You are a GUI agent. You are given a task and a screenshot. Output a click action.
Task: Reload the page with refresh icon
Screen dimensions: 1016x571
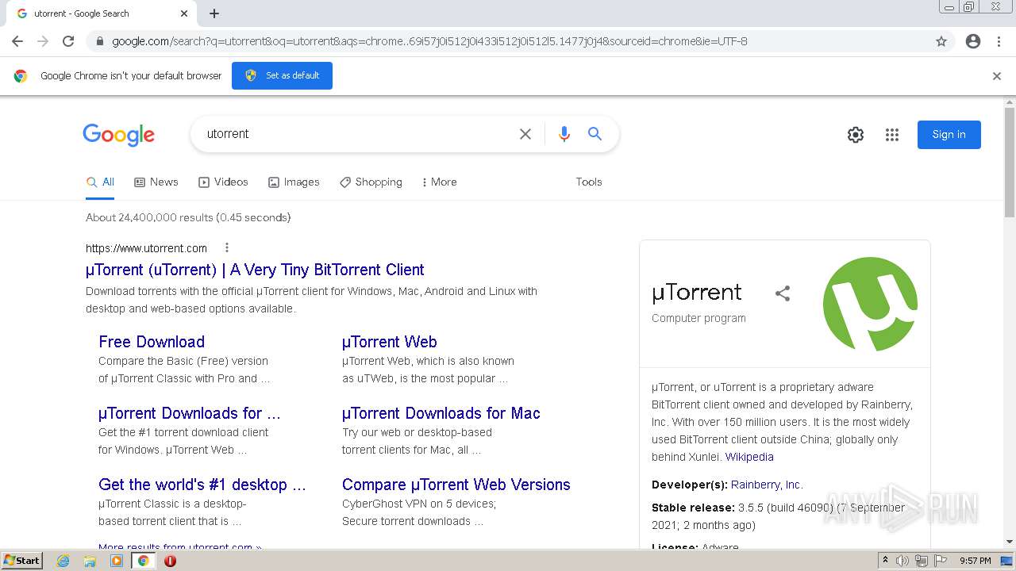tap(68, 41)
